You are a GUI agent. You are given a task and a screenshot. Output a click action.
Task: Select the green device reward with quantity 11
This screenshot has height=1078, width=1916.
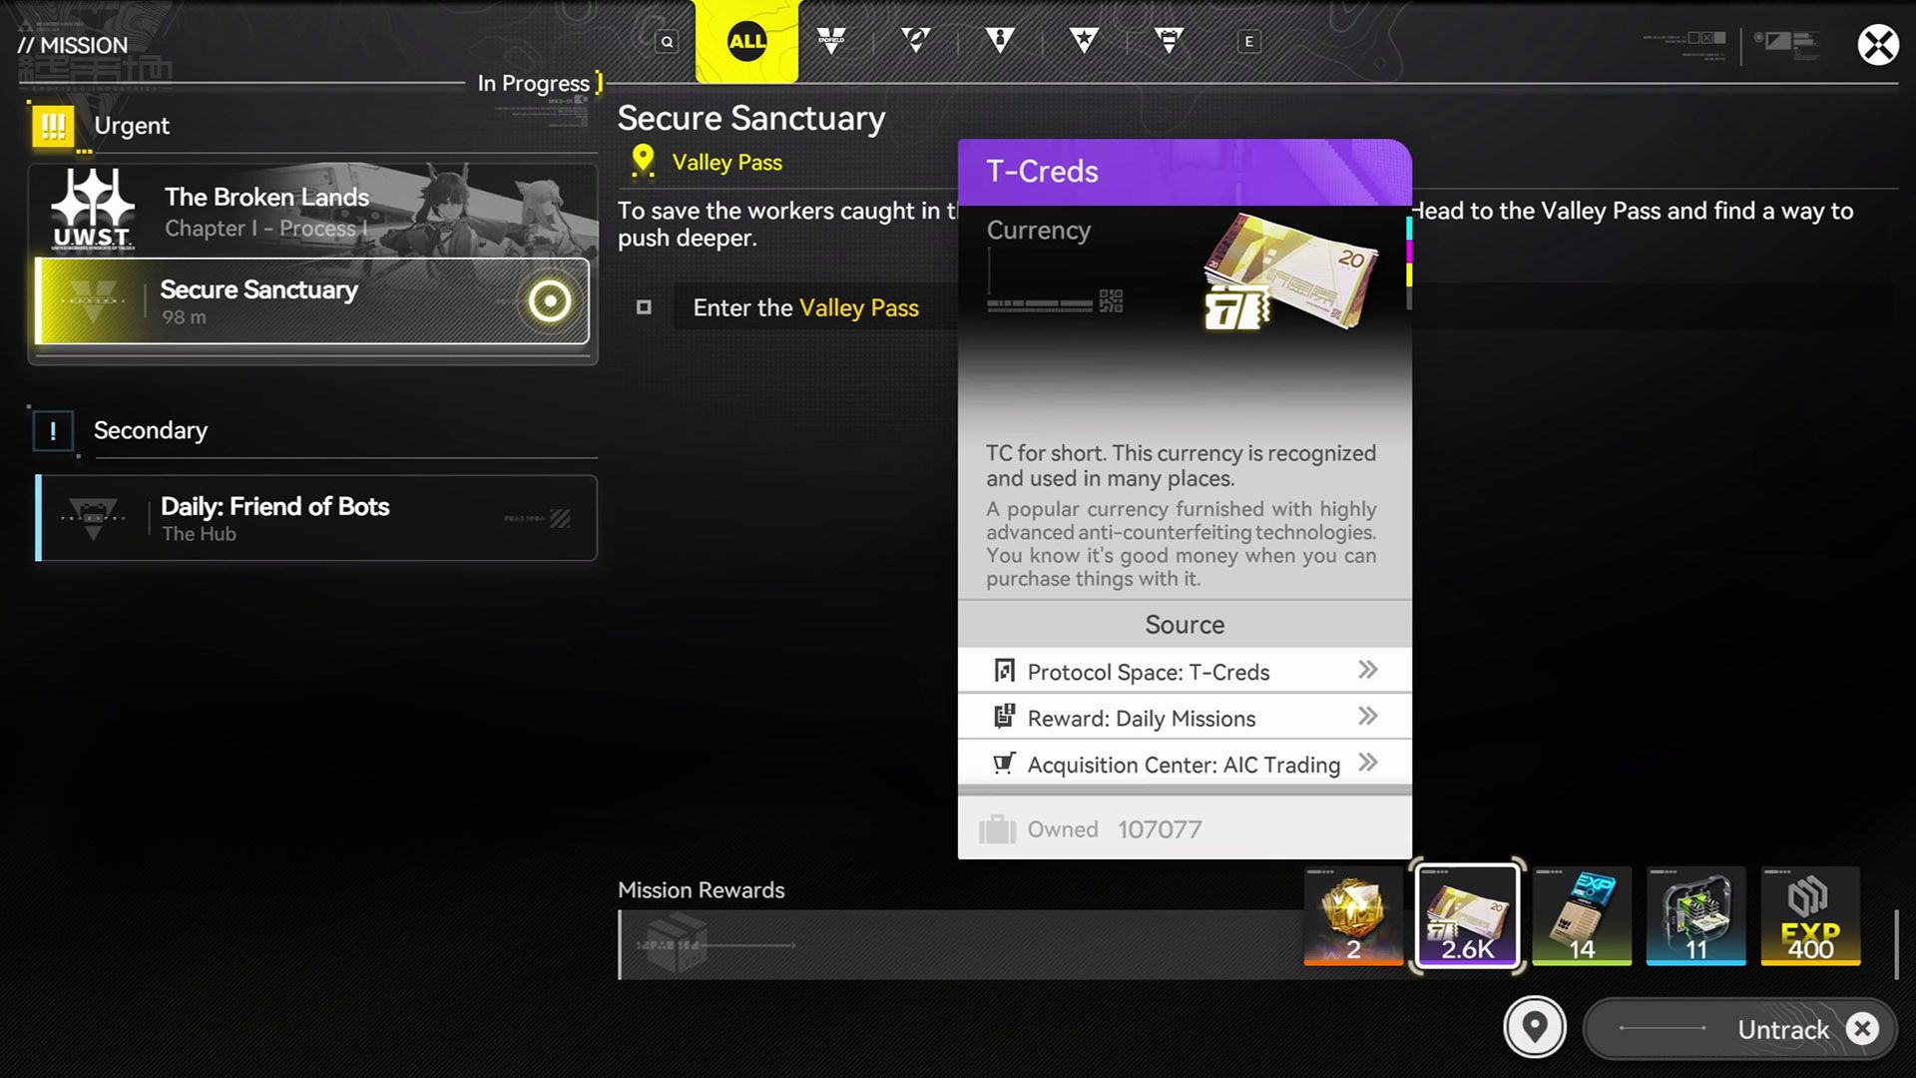point(1696,916)
